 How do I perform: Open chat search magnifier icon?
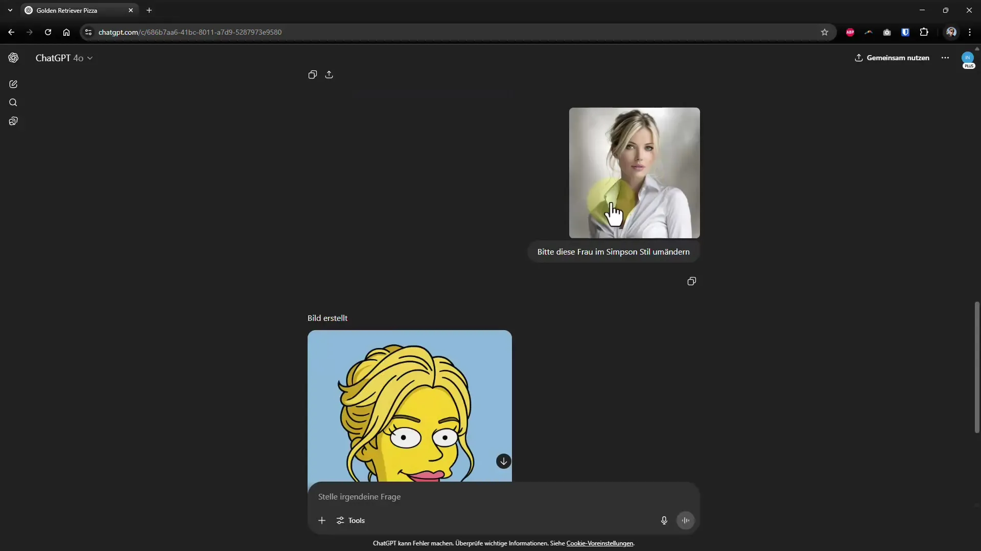13,103
